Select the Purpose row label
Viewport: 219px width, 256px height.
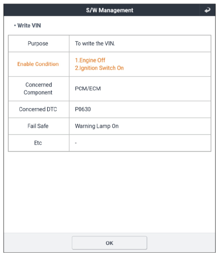click(x=38, y=44)
